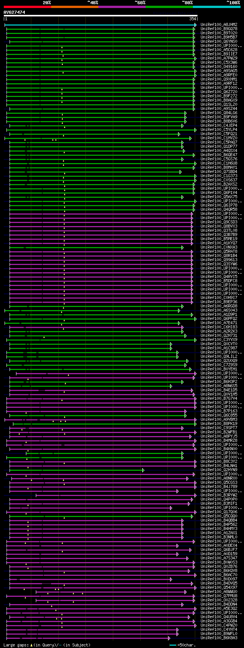Screen dimensions: 244x648
Task: Select hit UniRef100_B8AGX9
Action: tap(219, 100)
